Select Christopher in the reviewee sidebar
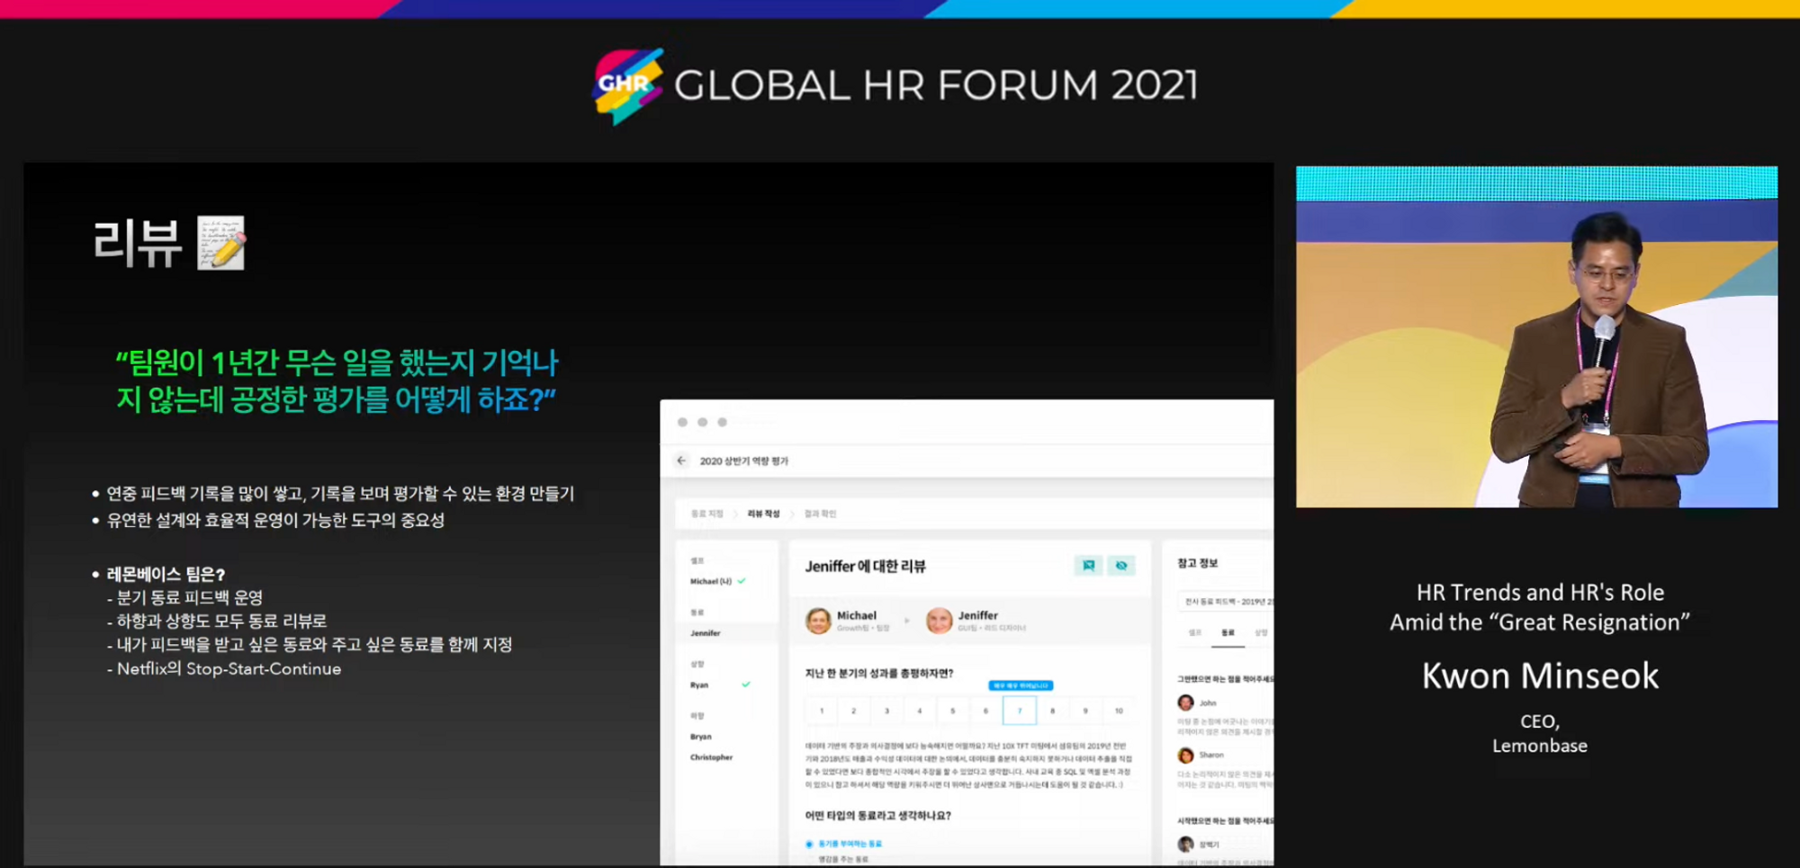 point(711,757)
